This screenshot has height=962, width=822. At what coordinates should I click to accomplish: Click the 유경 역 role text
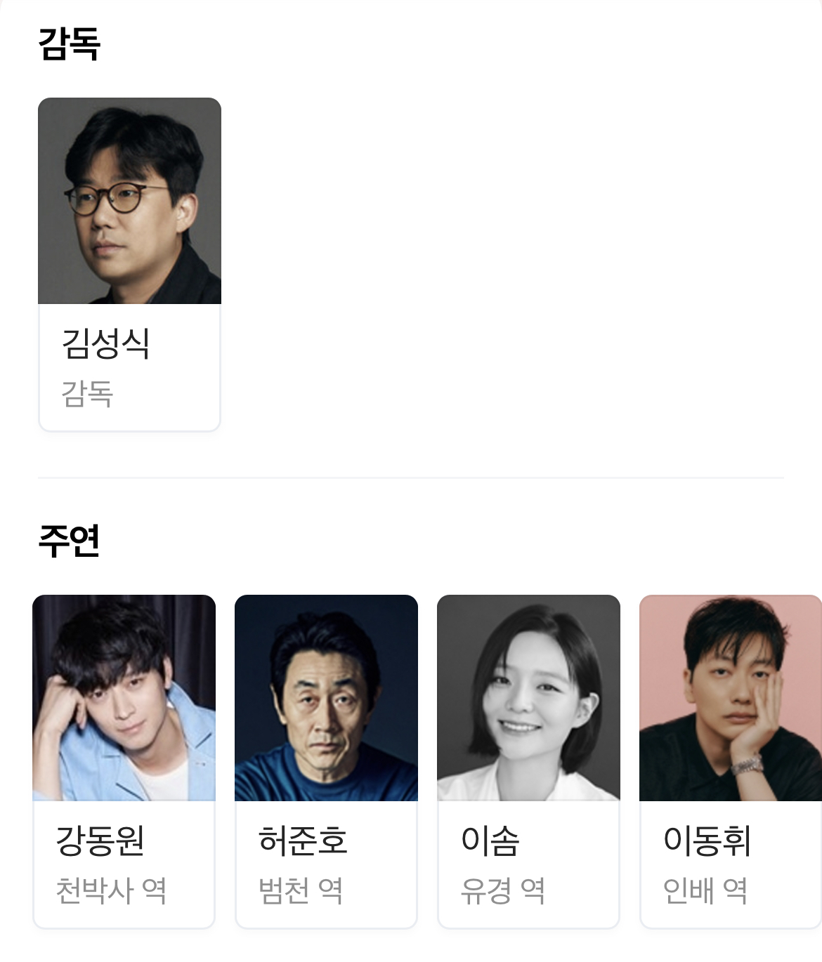503,891
